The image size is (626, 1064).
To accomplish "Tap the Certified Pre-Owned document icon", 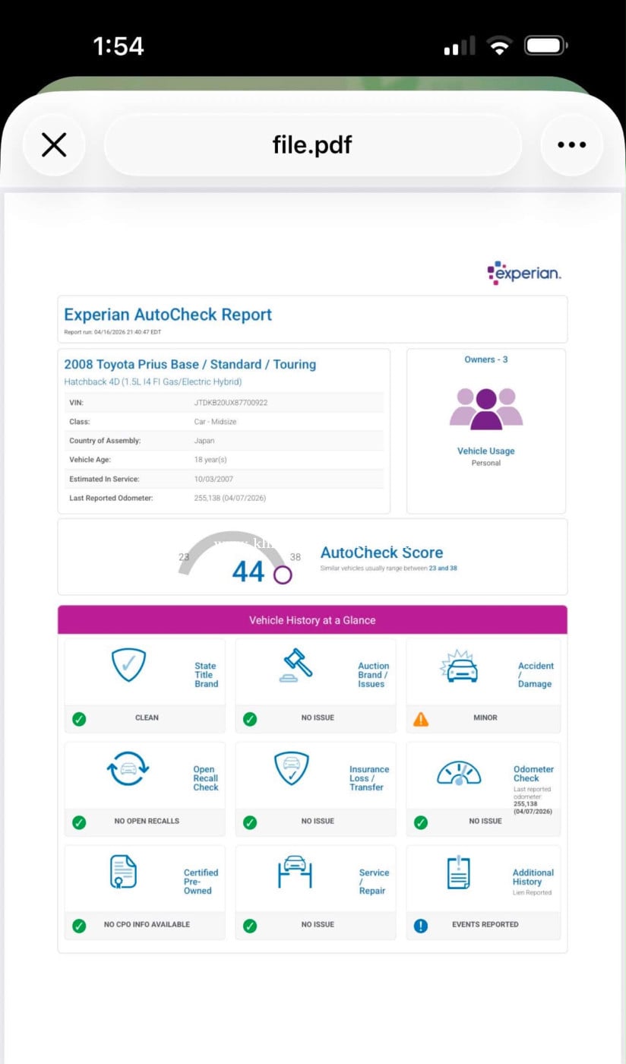I will (123, 872).
